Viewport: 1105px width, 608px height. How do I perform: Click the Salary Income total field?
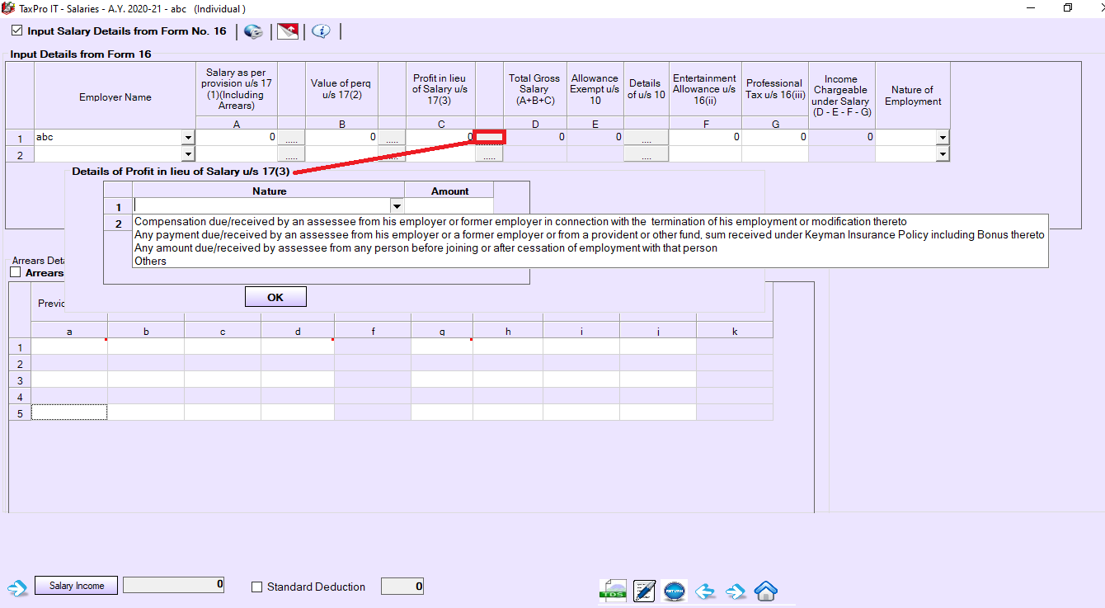pyautogui.click(x=173, y=585)
